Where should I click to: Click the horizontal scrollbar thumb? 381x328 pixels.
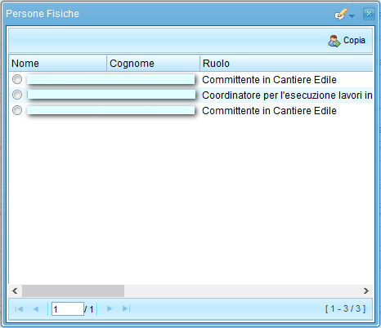[73, 290]
